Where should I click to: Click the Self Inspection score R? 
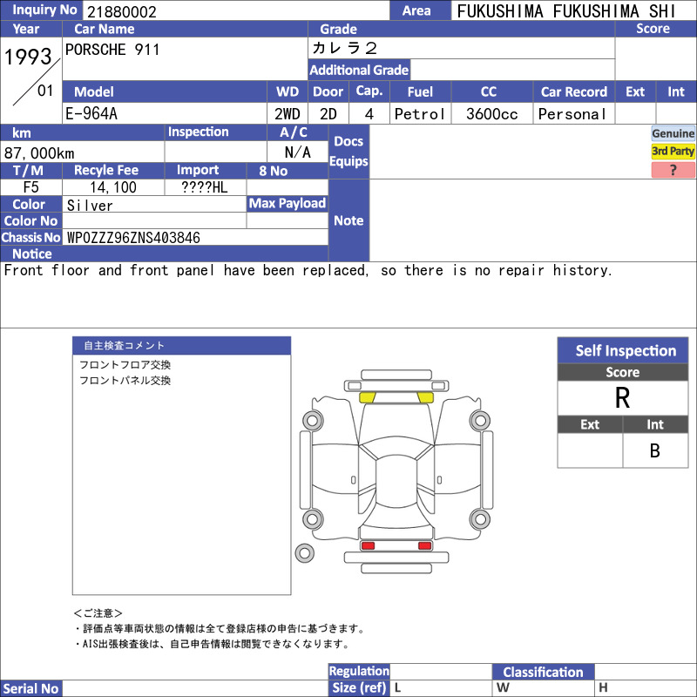tap(622, 398)
